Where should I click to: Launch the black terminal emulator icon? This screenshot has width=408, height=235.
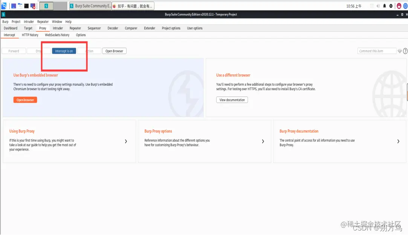click(26, 6)
